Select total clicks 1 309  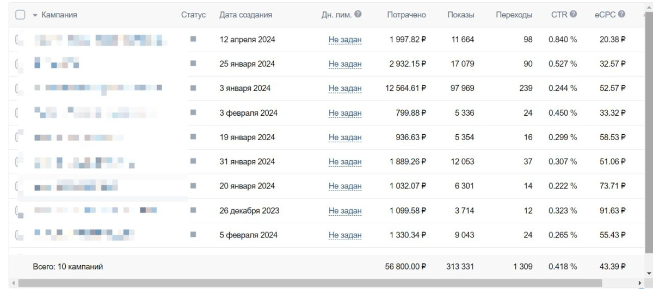[x=523, y=267]
